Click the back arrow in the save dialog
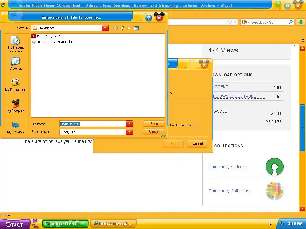This screenshot has height=229, width=306. [x=116, y=28]
